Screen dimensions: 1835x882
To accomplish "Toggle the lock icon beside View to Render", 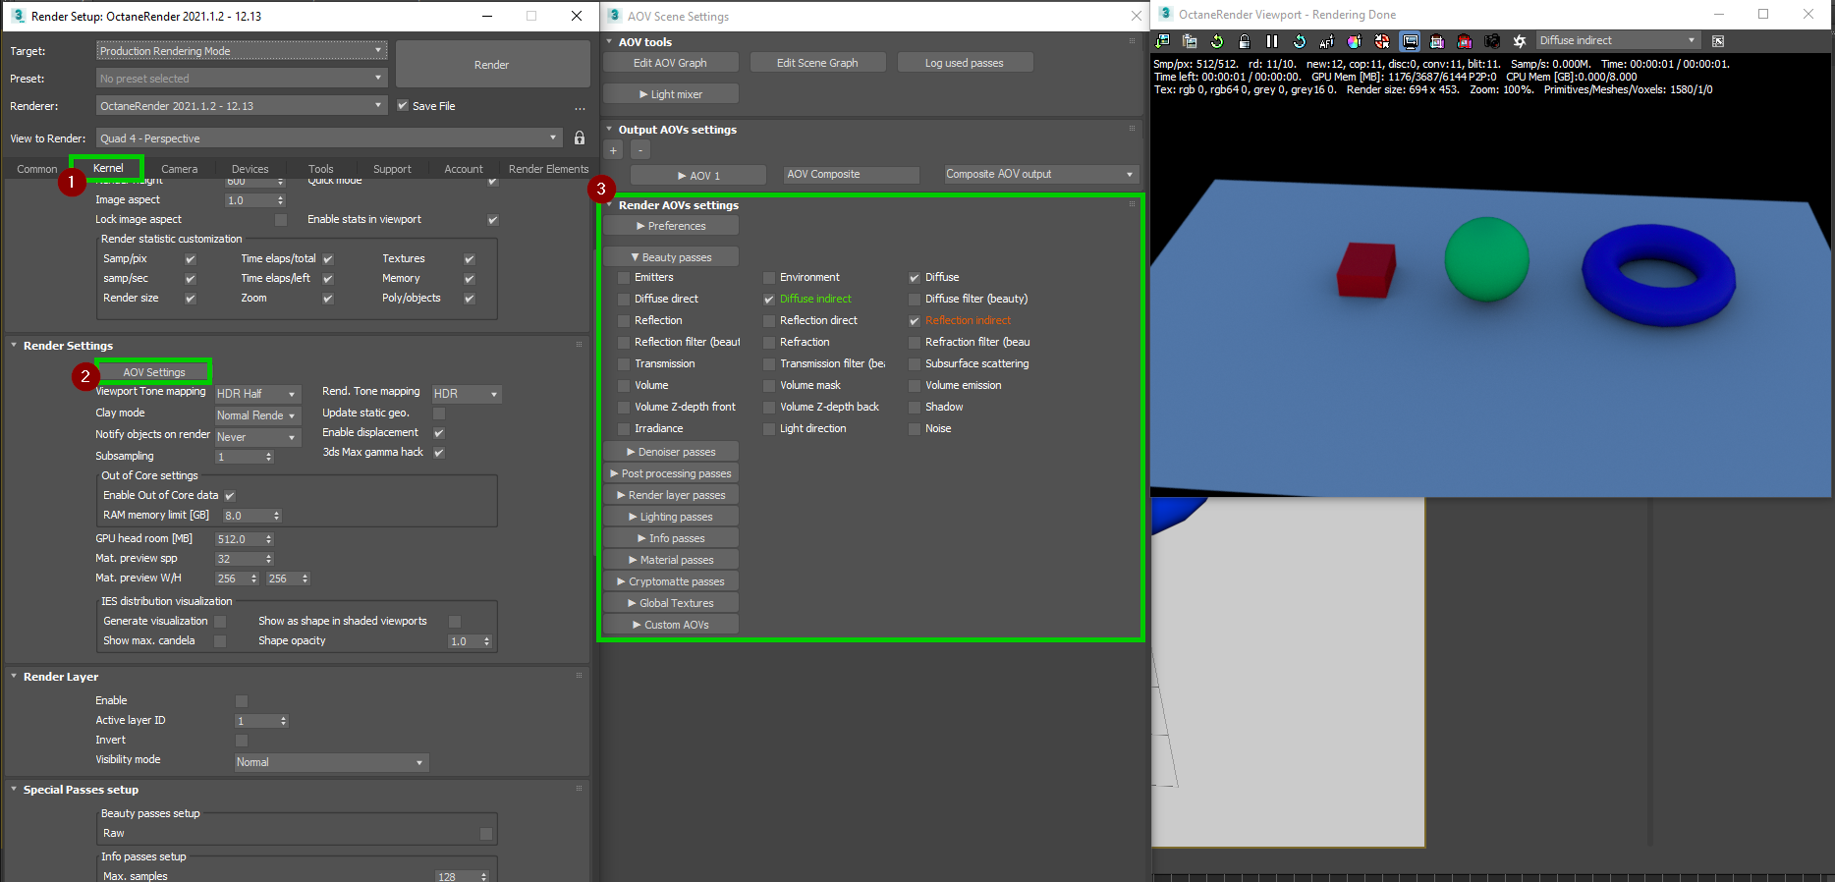I will [580, 138].
